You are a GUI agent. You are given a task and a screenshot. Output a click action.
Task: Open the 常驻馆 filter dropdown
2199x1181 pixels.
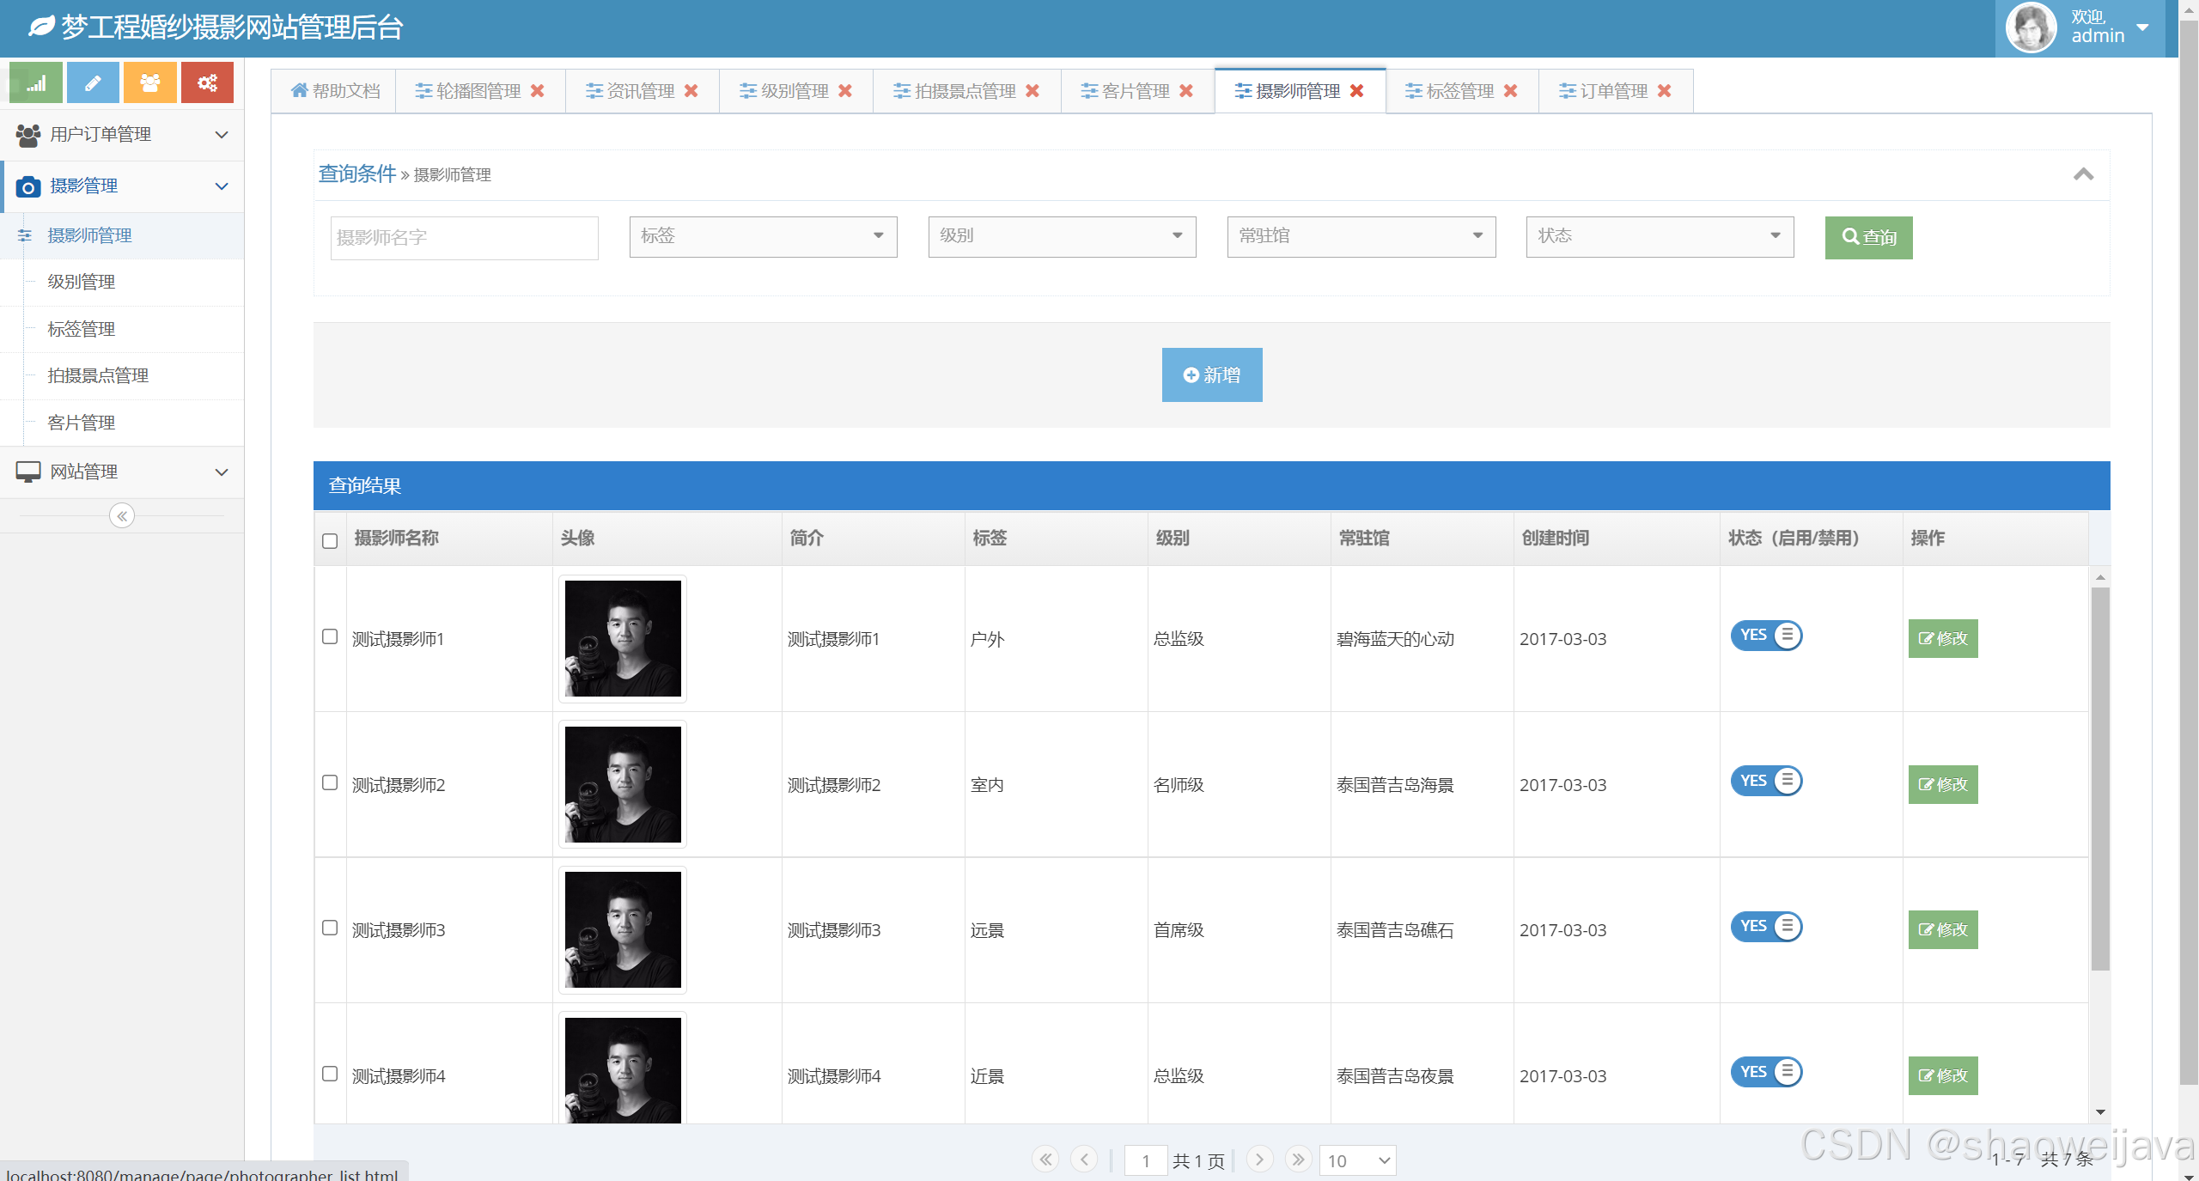tap(1361, 236)
